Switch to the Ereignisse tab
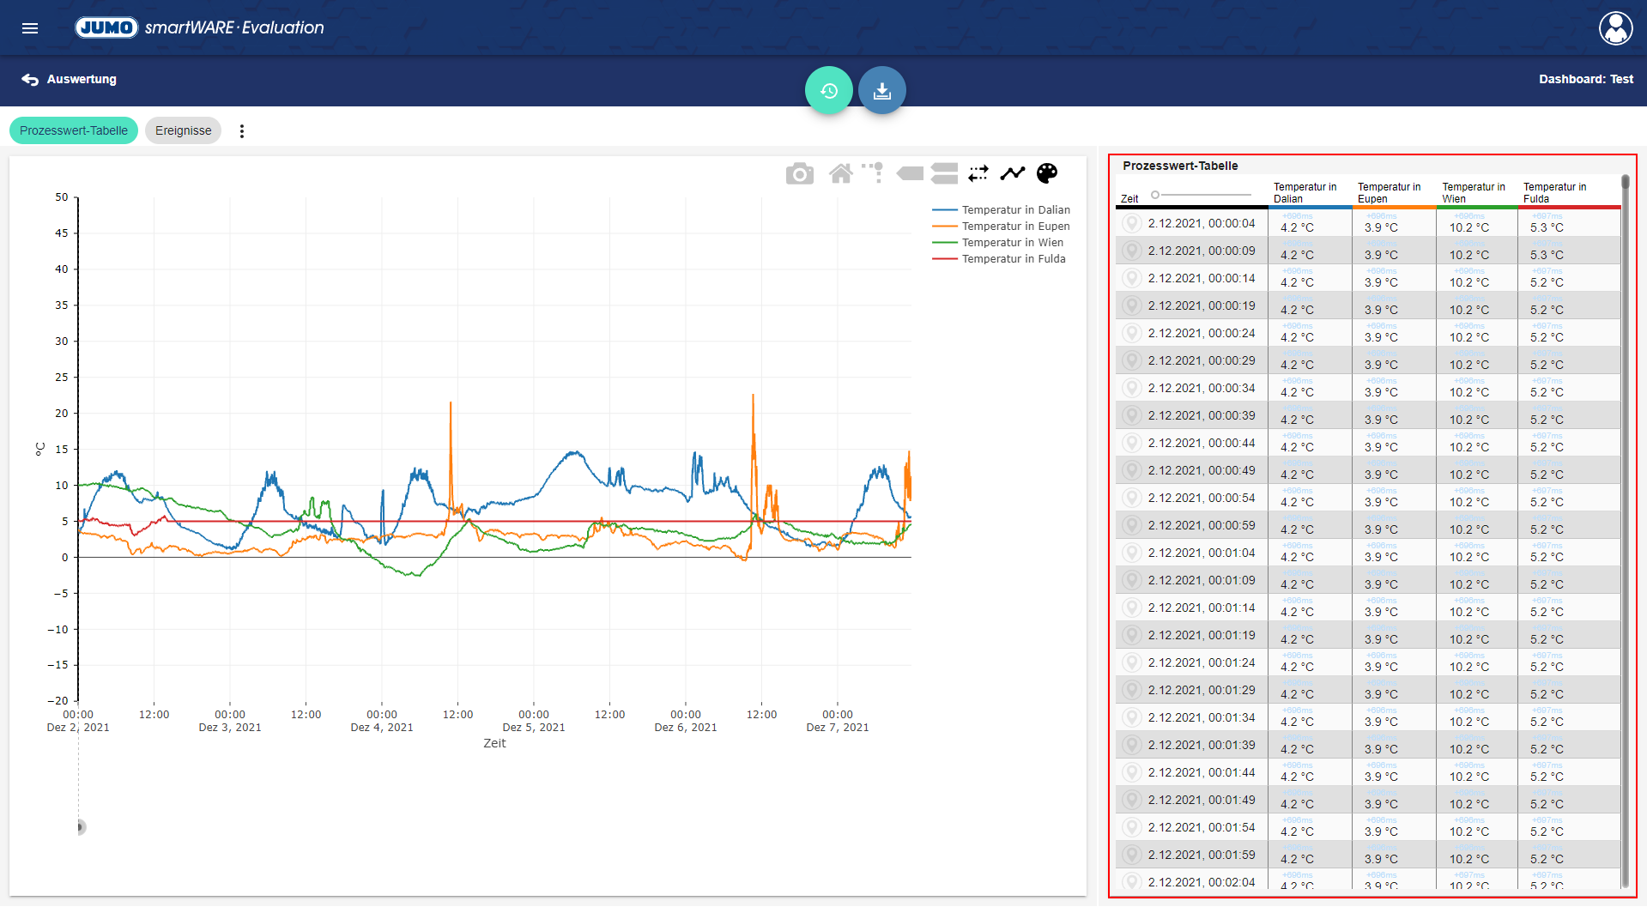 click(183, 131)
